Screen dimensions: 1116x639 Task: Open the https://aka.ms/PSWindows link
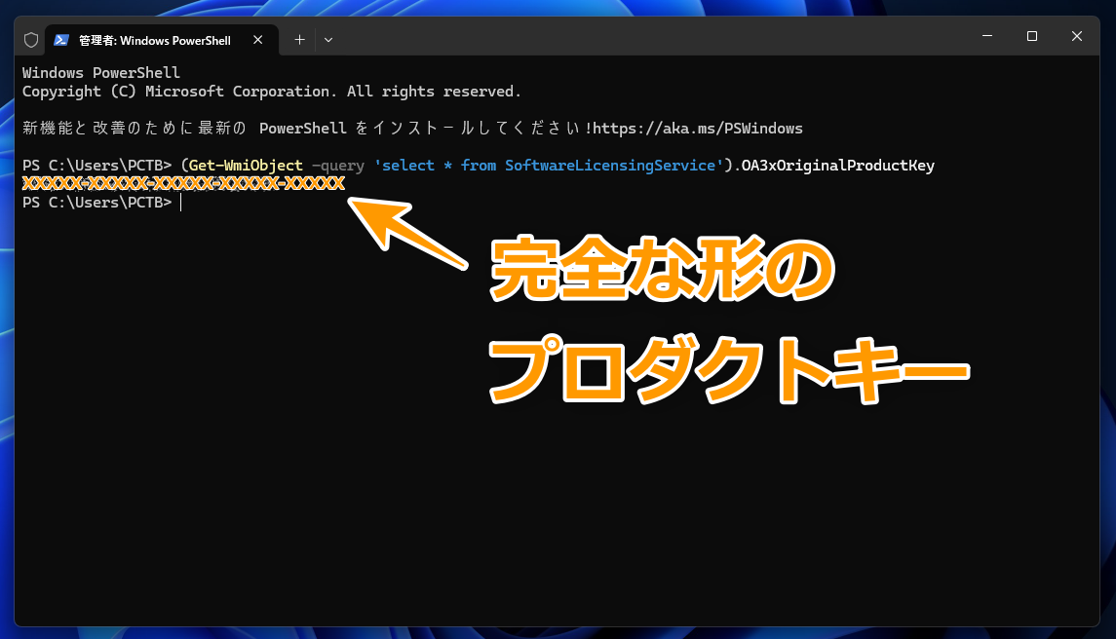tap(698, 129)
